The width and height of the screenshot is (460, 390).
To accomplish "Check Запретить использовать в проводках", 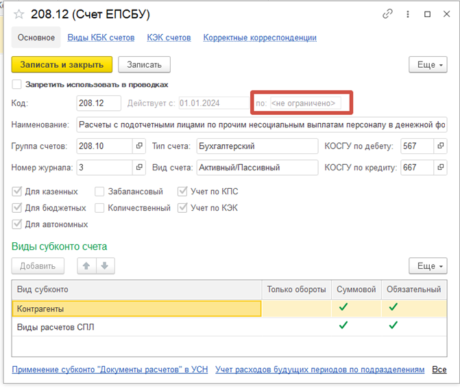I will 16,84.
